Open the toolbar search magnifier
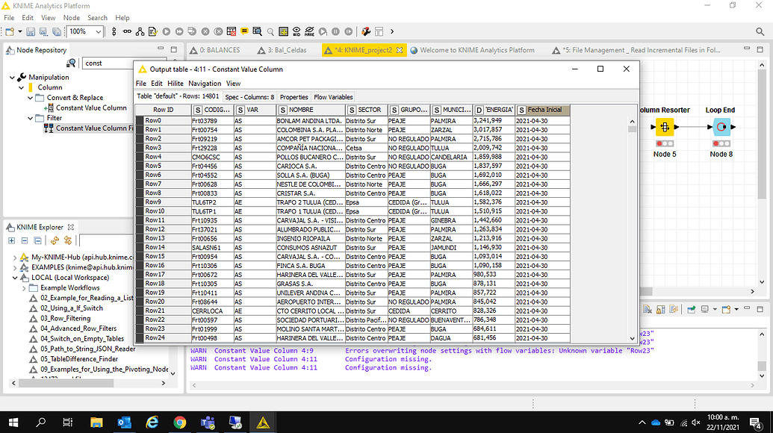773x433 pixels. pos(270,31)
